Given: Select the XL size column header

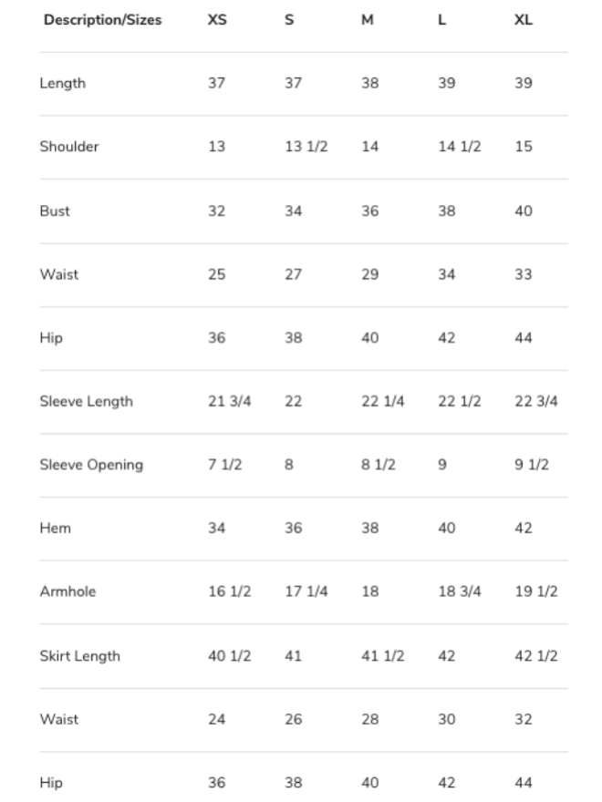Looking at the screenshot, I should (x=523, y=20).
